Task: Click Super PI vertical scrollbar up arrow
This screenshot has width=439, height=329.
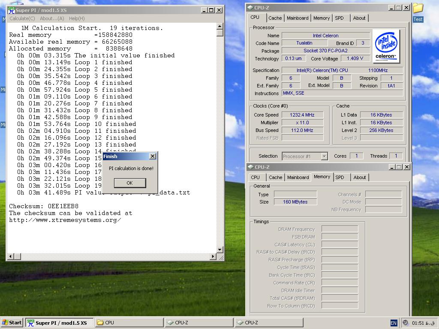Action: click(220, 26)
